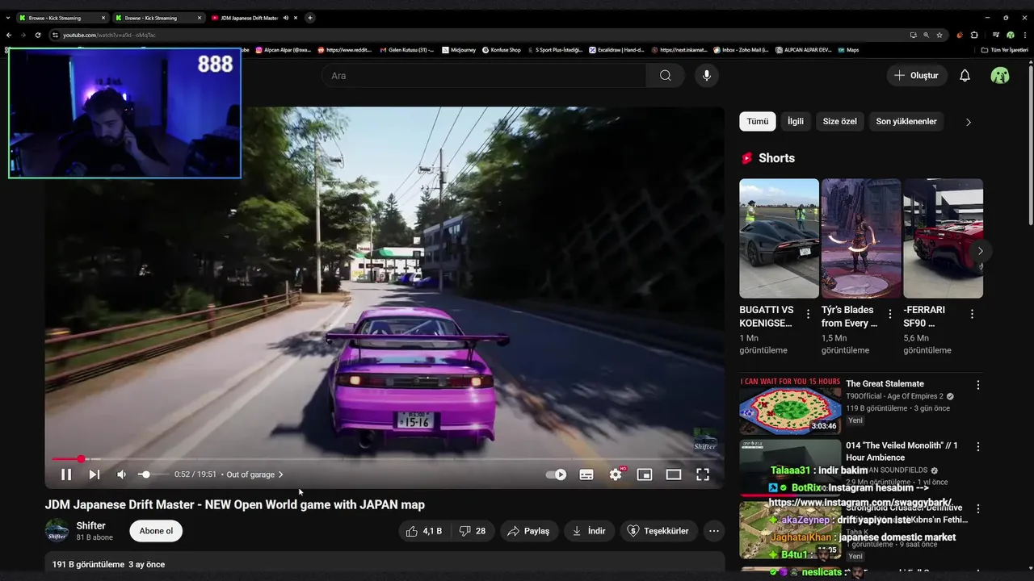Turn on subtitles with the captions icon
This screenshot has height=581, width=1034.
point(586,474)
